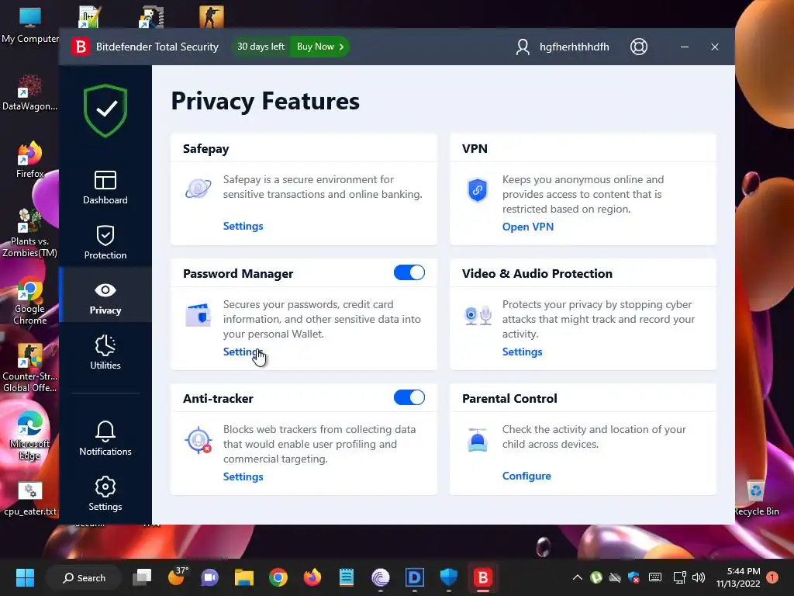
Task: Click the VPN shield link icon
Action: click(x=478, y=190)
